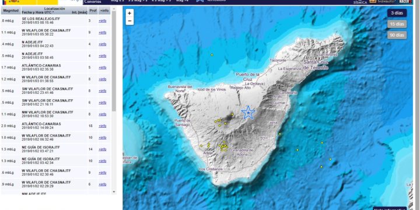Select the 1.7 mbLg magnitude cell
Screen dimensions: 420x210
coord(8,68)
